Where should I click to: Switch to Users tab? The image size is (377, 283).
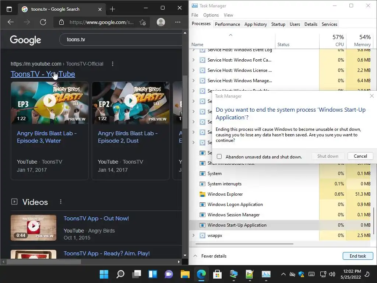[x=295, y=24]
